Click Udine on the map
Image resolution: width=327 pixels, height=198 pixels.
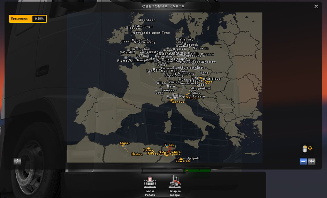[195, 93]
